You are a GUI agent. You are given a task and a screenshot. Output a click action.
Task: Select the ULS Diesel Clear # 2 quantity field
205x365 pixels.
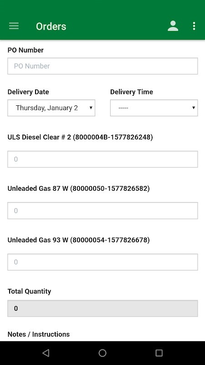coord(102,159)
